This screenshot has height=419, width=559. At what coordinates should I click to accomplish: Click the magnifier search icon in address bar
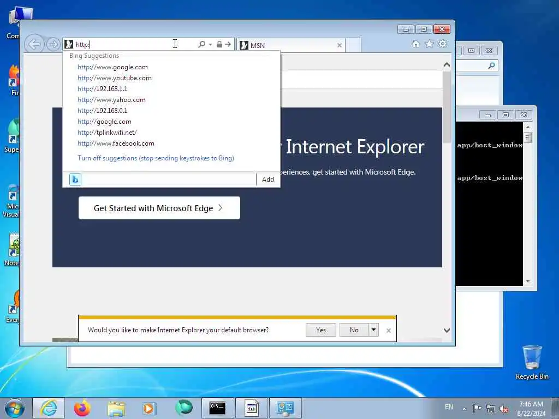(202, 44)
